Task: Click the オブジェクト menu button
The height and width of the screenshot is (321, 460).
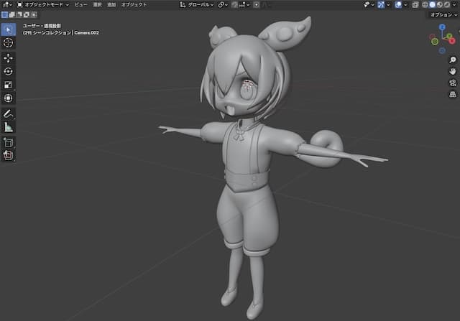Action: coord(134,4)
